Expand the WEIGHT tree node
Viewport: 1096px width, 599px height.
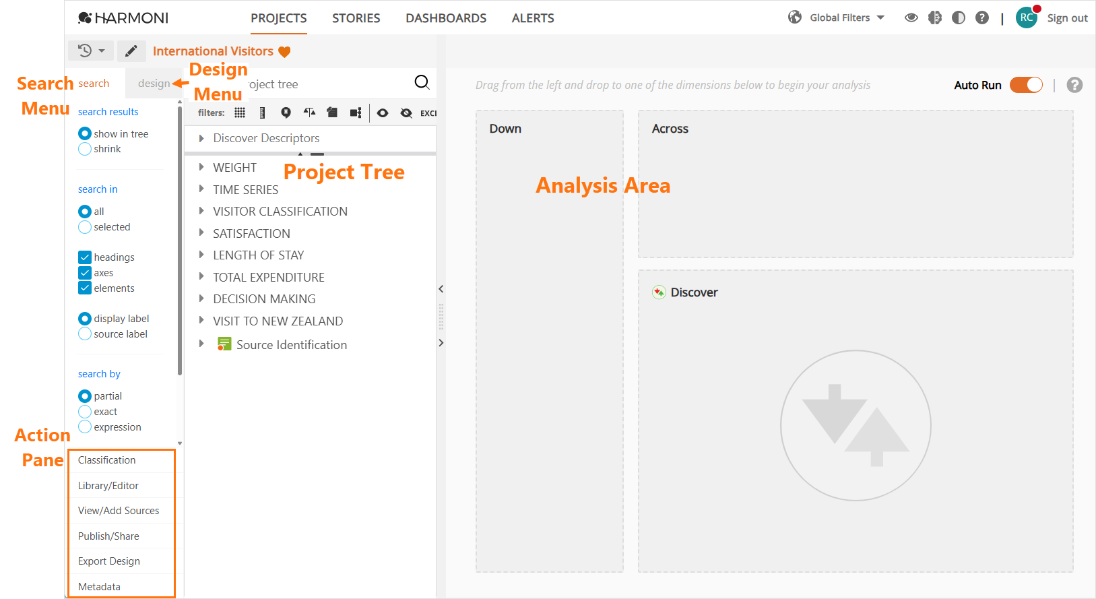pyautogui.click(x=201, y=167)
